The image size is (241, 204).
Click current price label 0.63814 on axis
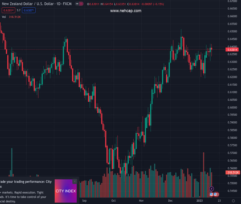click(232, 50)
